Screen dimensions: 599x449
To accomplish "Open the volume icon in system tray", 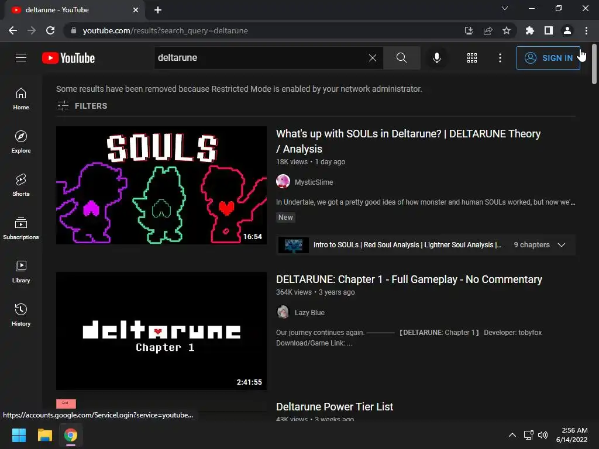I will pyautogui.click(x=542, y=435).
